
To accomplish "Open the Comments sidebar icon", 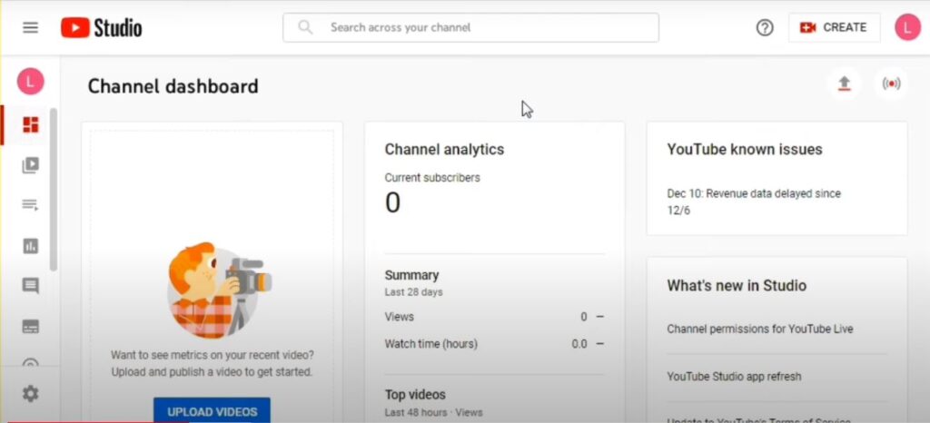I will (30, 286).
